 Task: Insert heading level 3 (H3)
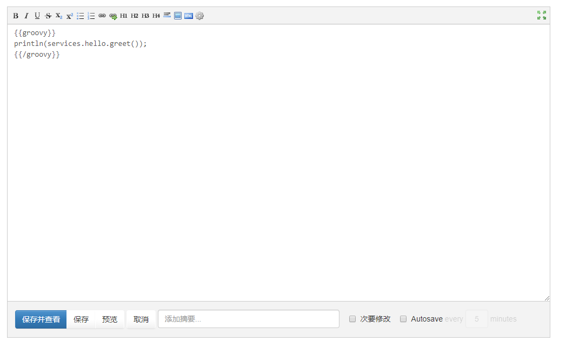coord(145,16)
